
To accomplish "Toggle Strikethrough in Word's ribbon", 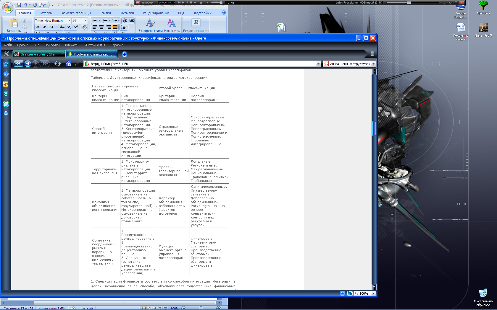I will coord(62,27).
